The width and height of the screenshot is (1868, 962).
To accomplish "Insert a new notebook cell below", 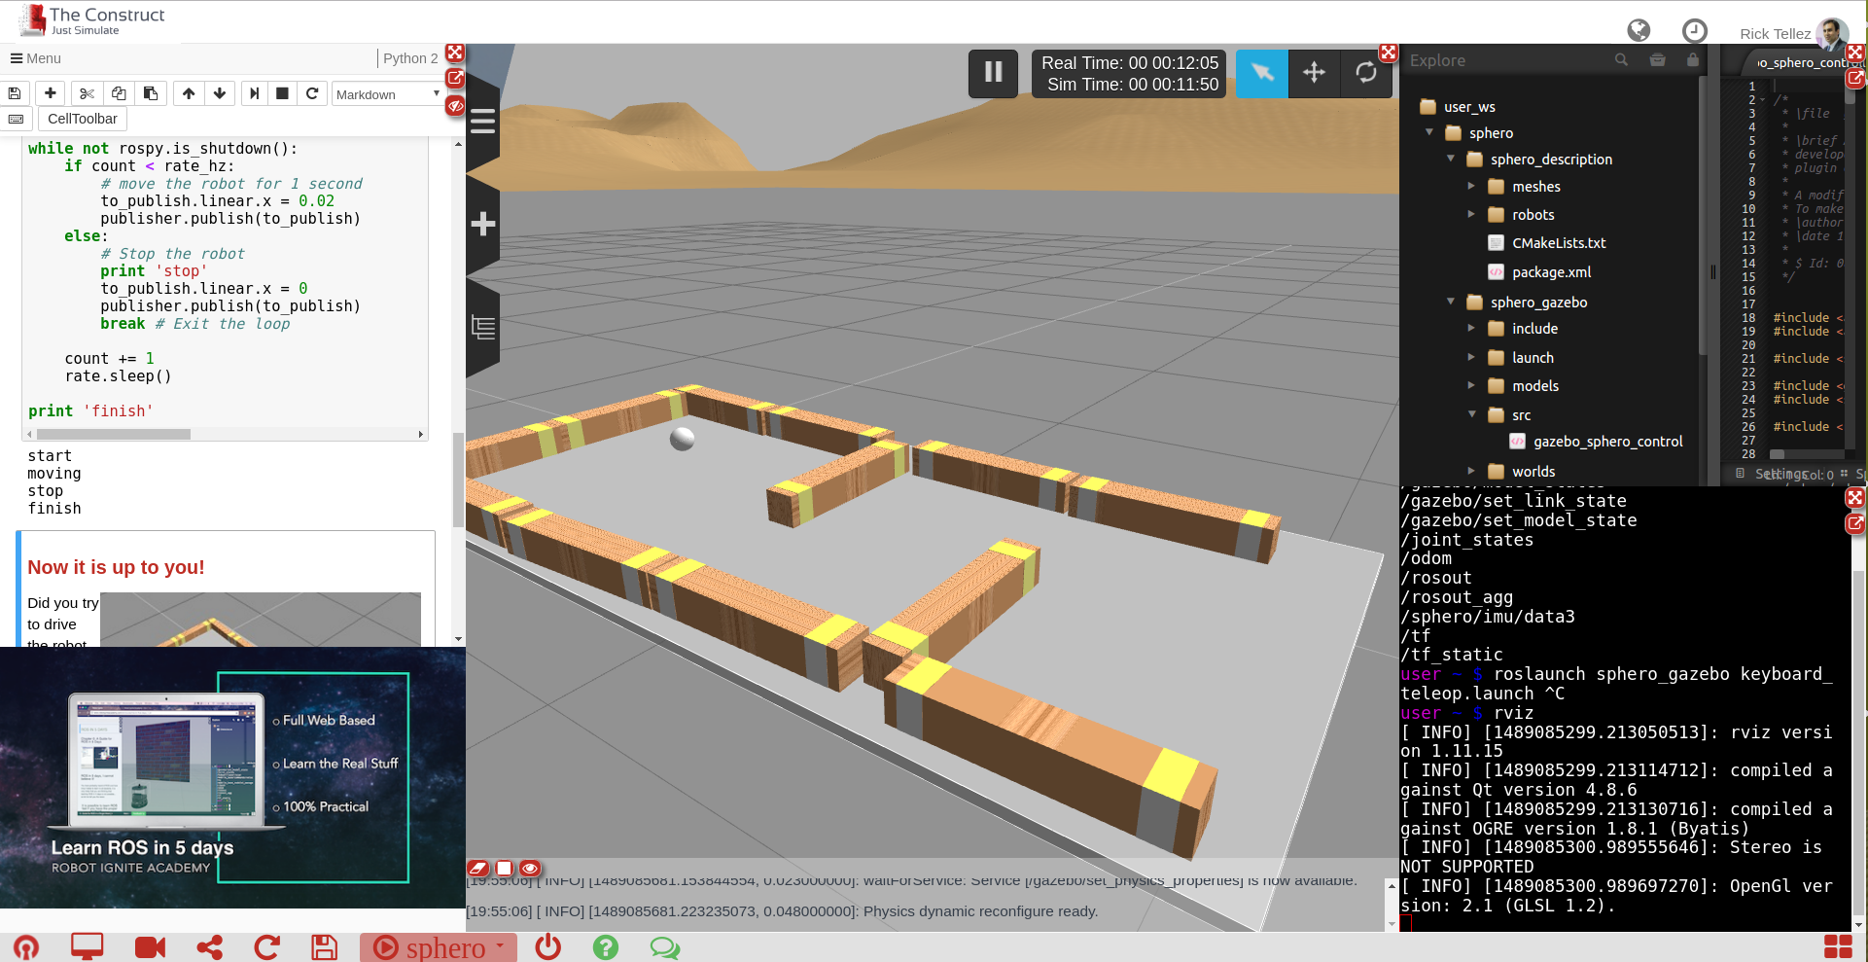I will 51,93.
